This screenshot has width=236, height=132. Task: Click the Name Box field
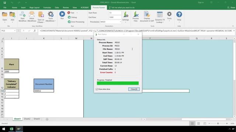7,31
